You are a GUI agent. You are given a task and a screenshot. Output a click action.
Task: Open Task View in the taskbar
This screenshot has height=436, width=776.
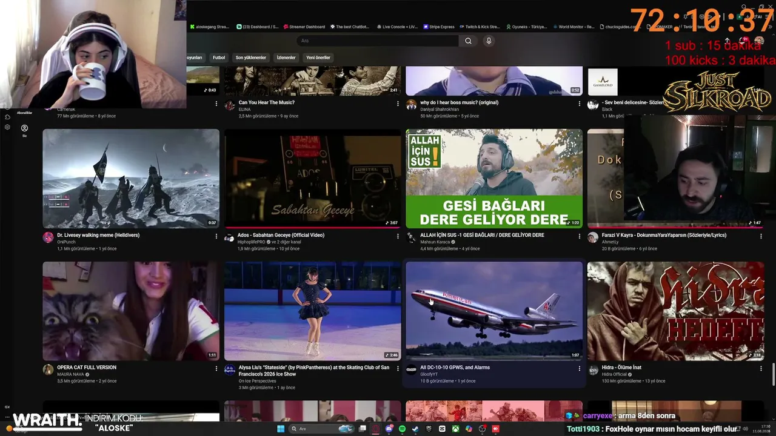tap(362, 429)
